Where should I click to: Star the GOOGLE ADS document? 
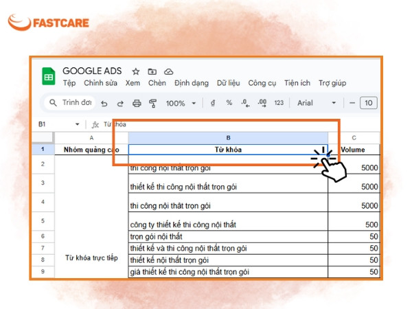(x=135, y=71)
